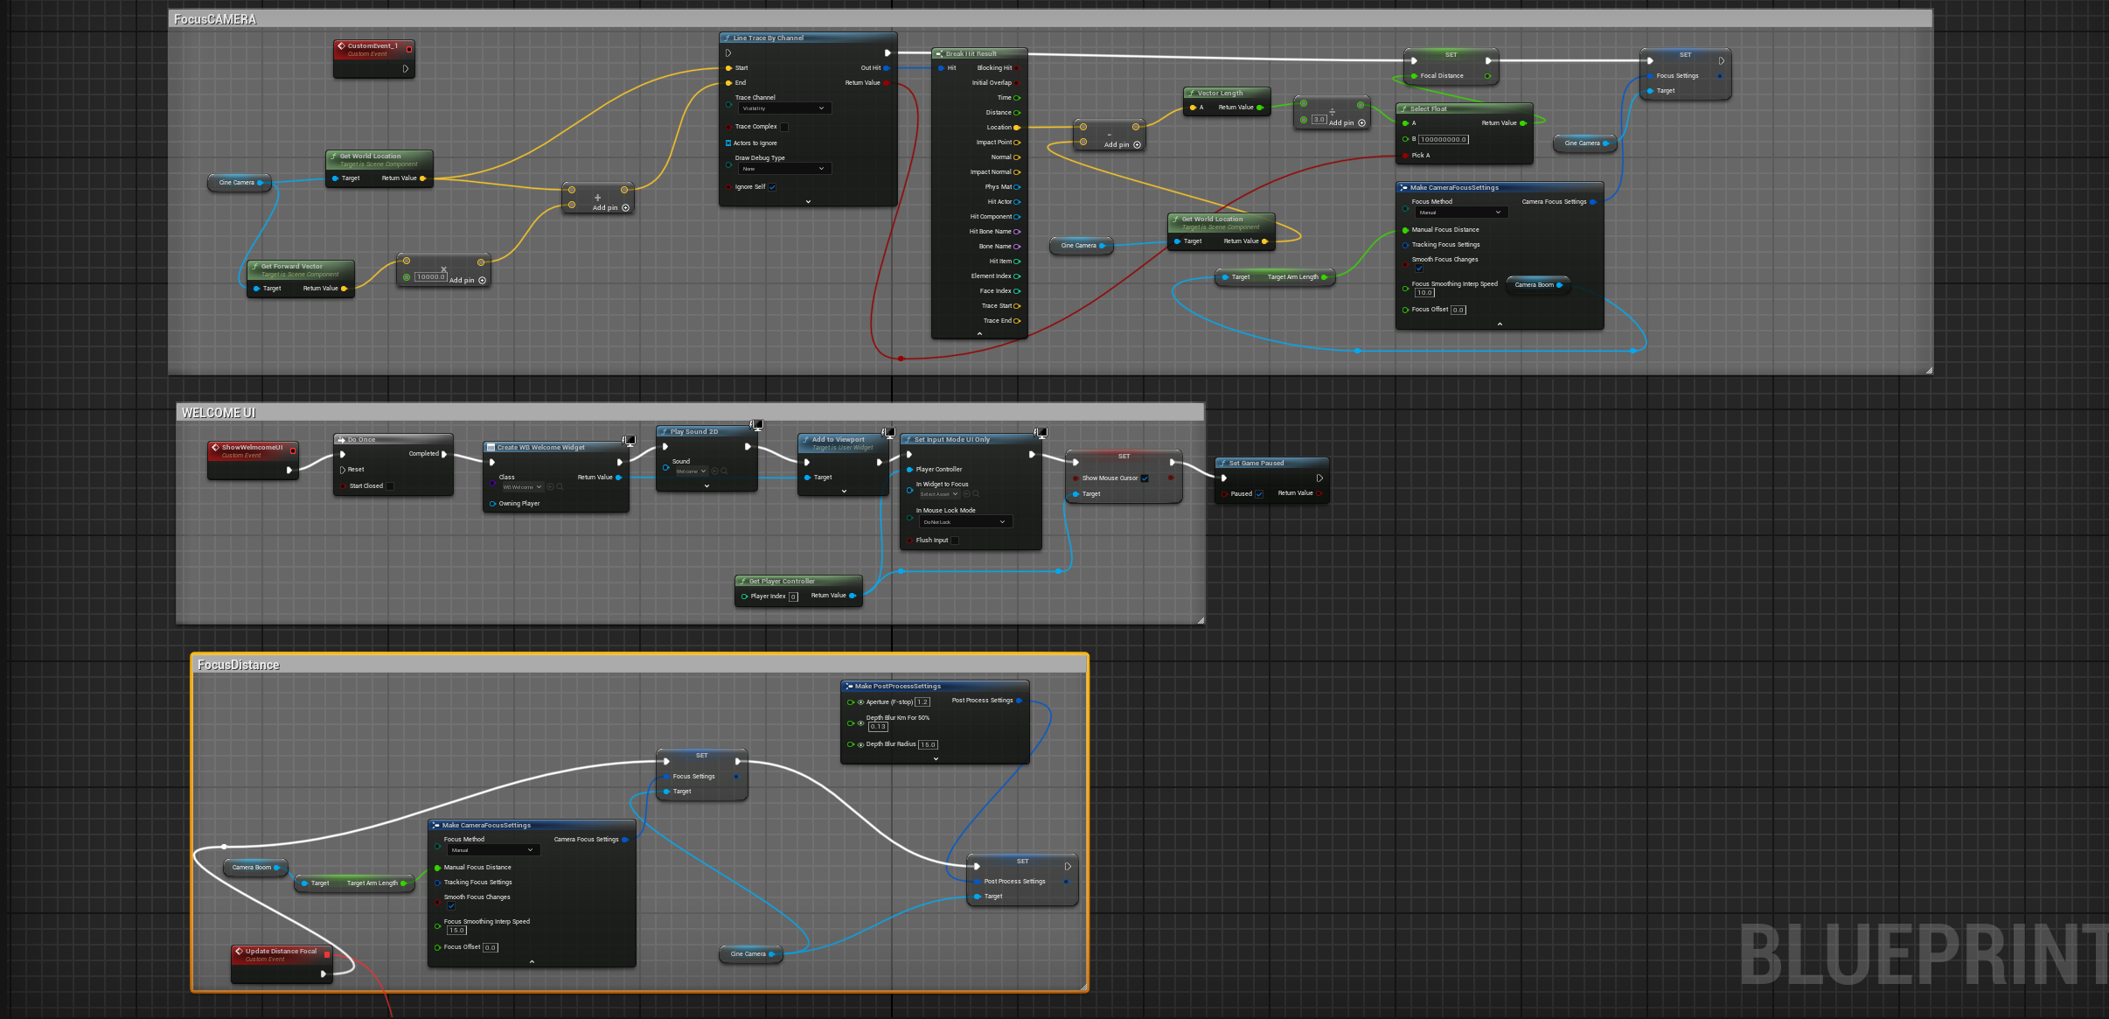
Task: Click the browse magnifier beside Sound Welcome
Action: click(x=724, y=471)
